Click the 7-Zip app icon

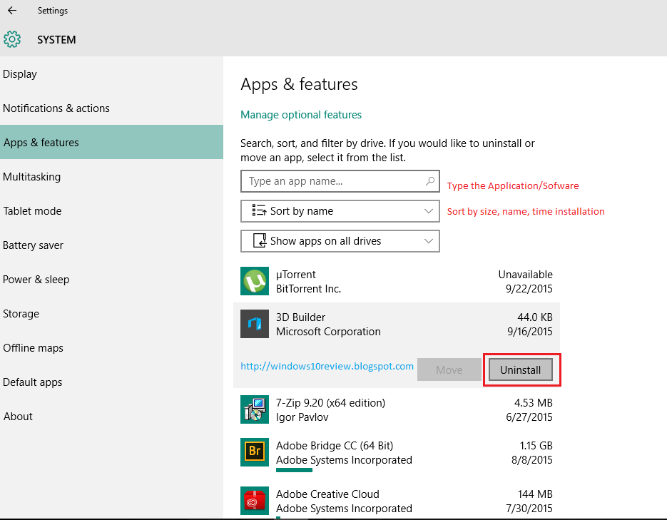tap(255, 409)
